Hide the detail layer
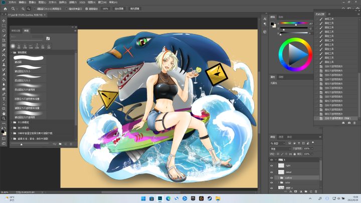Viewport: 361px width, 203px height. (271, 171)
